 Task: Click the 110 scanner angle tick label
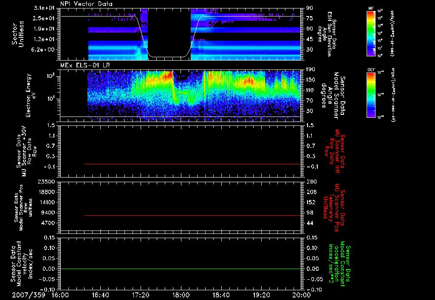(311, 90)
